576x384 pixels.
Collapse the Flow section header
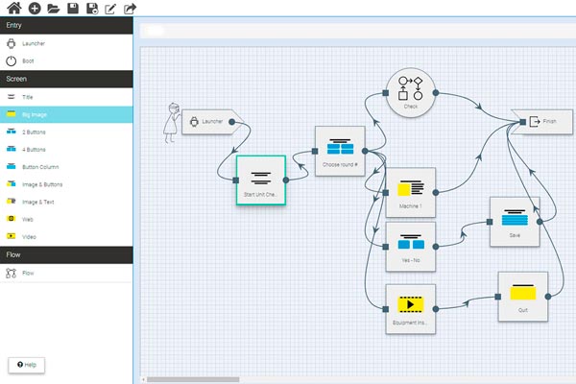click(x=66, y=254)
